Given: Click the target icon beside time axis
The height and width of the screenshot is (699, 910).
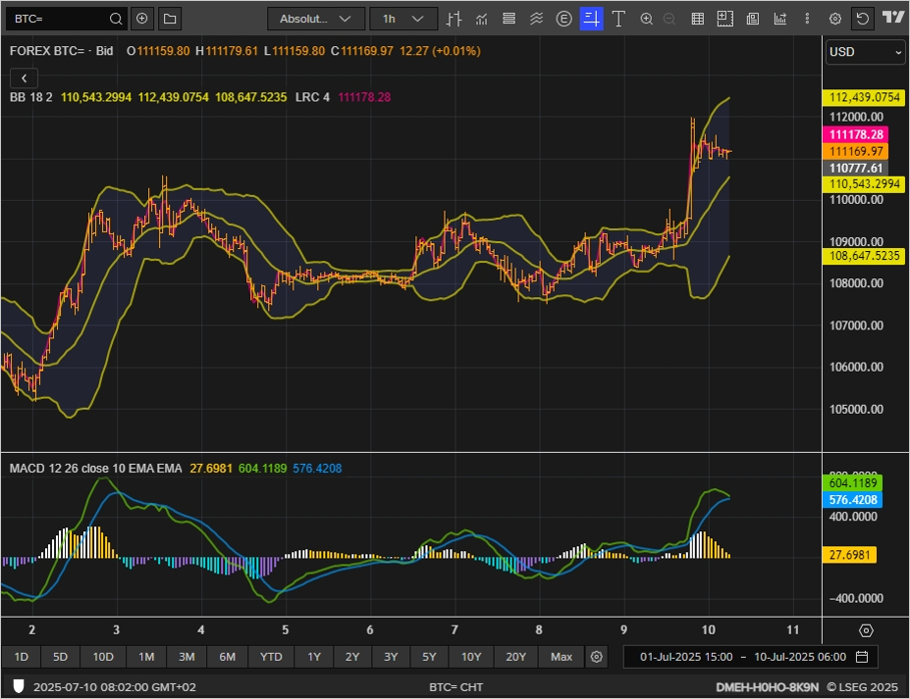Looking at the screenshot, I should coord(866,630).
